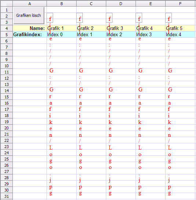This screenshot has width=196, height=200.
Task: Select the broken image placeholder in column D
Action: (x=109, y=18)
